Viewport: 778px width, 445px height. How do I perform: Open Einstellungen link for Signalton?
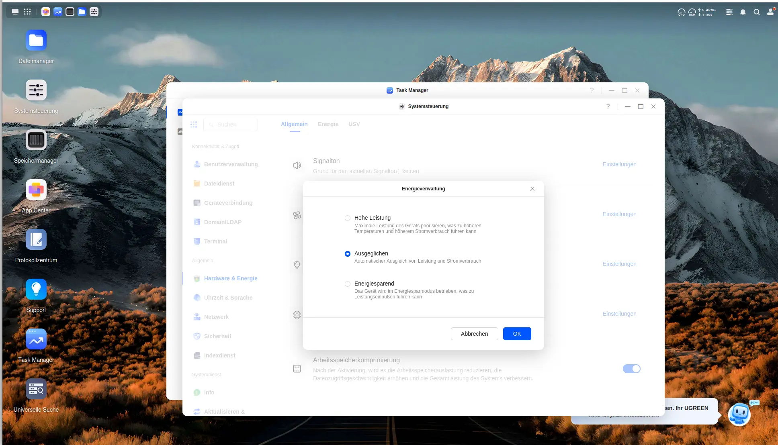[619, 164]
